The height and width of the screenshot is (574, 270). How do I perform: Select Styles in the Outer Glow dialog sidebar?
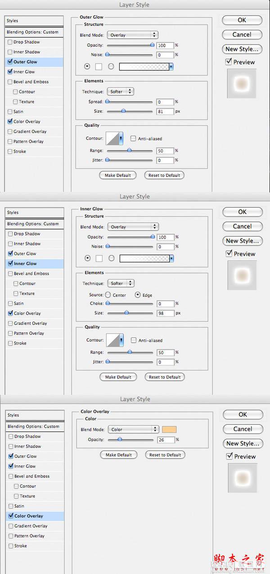(x=34, y=21)
